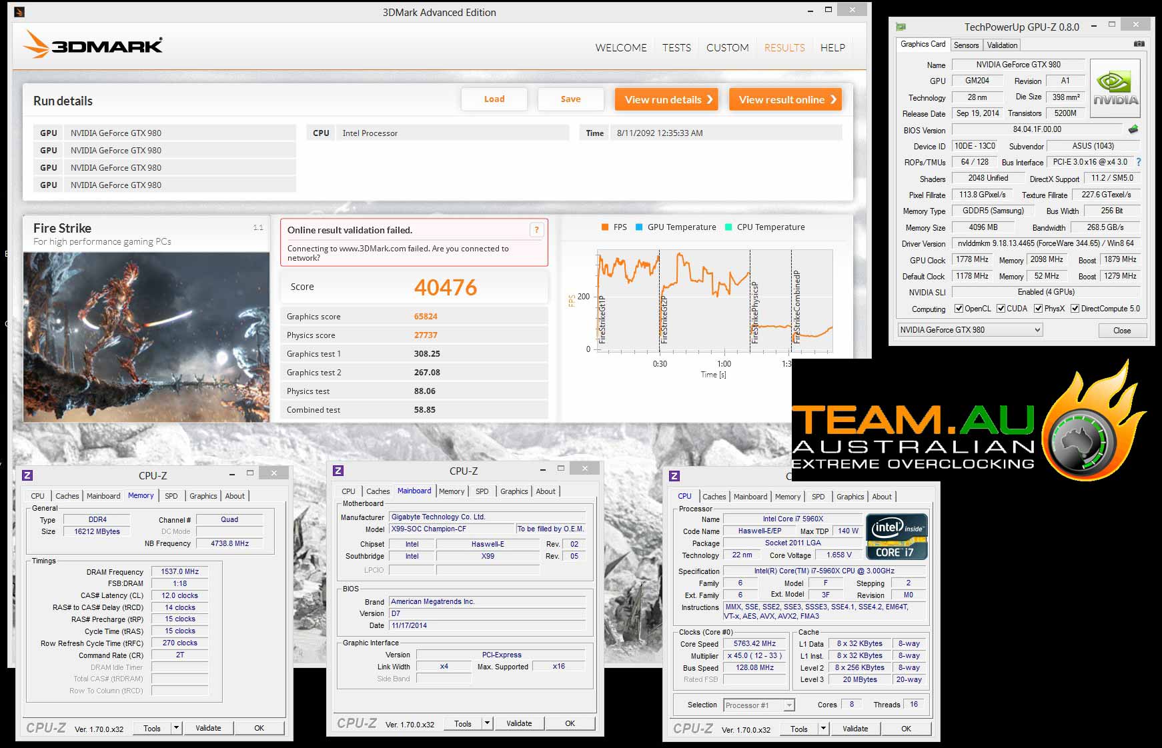Click Tools button in CPU-Z Mainboard window
Screen dimensions: 1162x748
(463, 723)
